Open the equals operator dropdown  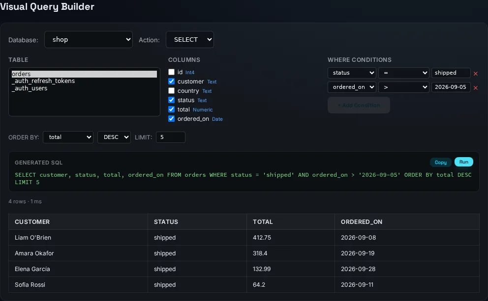(x=404, y=73)
